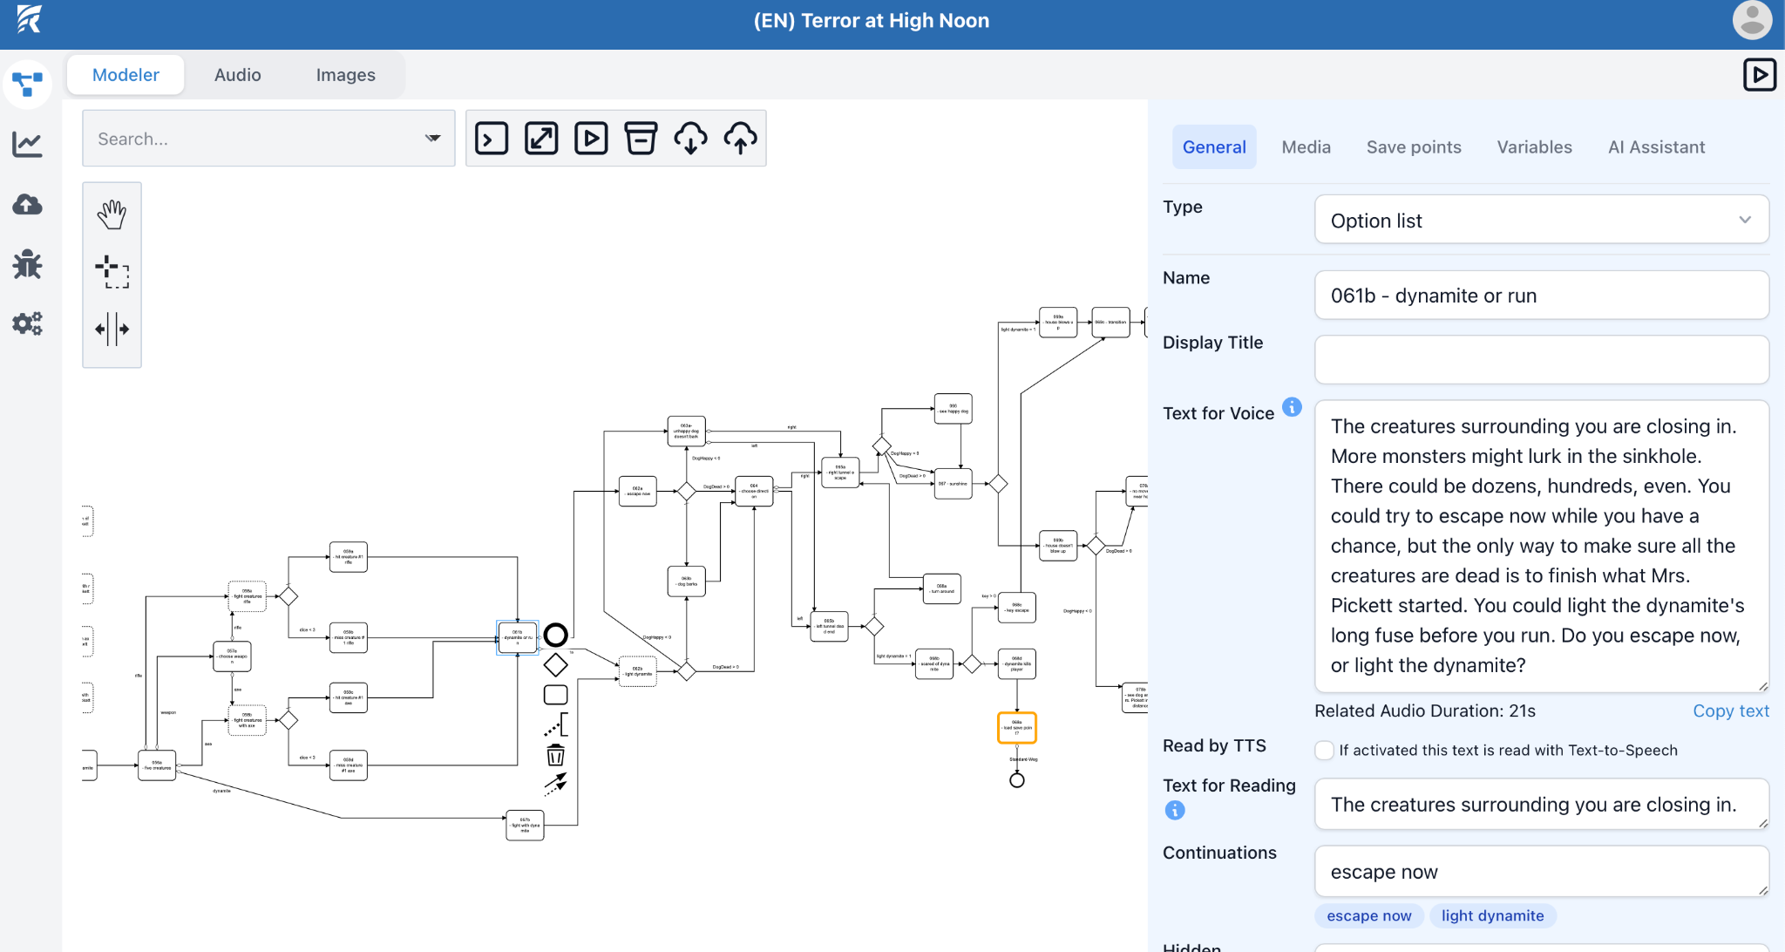Click the archive box toolbar icon

[641, 139]
